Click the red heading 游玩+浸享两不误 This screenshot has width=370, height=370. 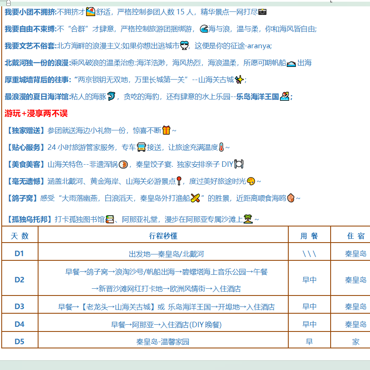click(36, 113)
